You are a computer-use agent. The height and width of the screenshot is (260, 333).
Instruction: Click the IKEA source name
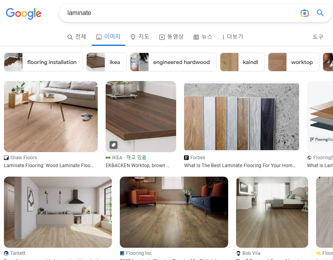click(x=117, y=158)
